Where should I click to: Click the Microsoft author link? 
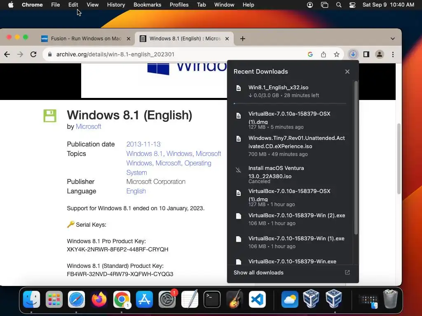[x=88, y=127]
